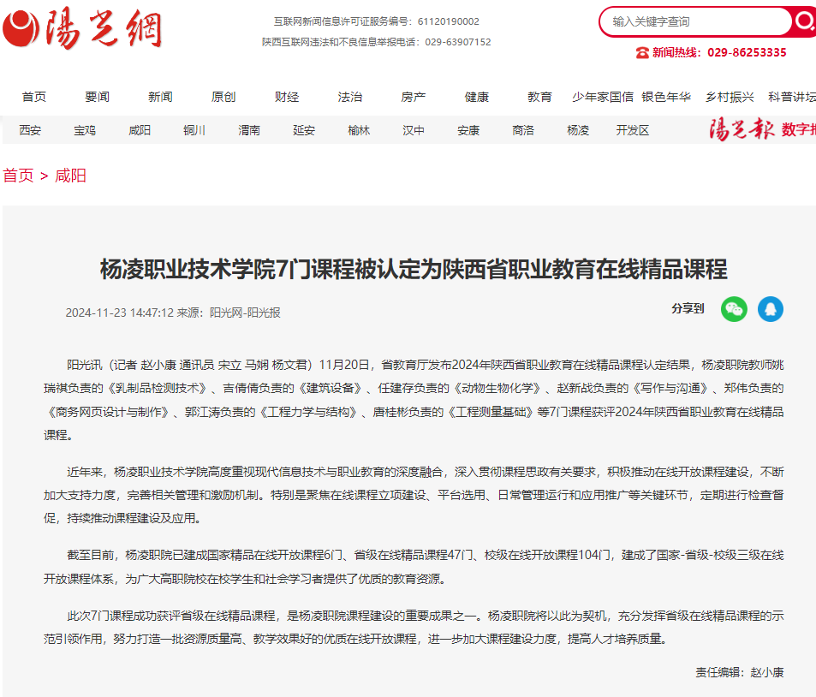Click the 首页 breadcrumb link
The image size is (816, 697).
pyautogui.click(x=18, y=176)
